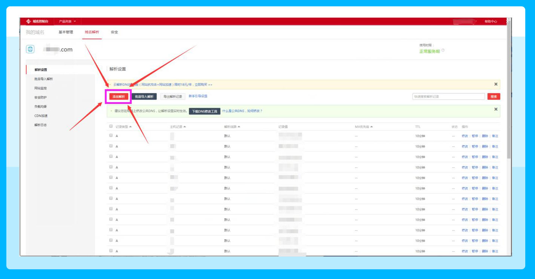Click the help icon next to 正常服务期
Screen dimensions: 535x279
point(443,50)
